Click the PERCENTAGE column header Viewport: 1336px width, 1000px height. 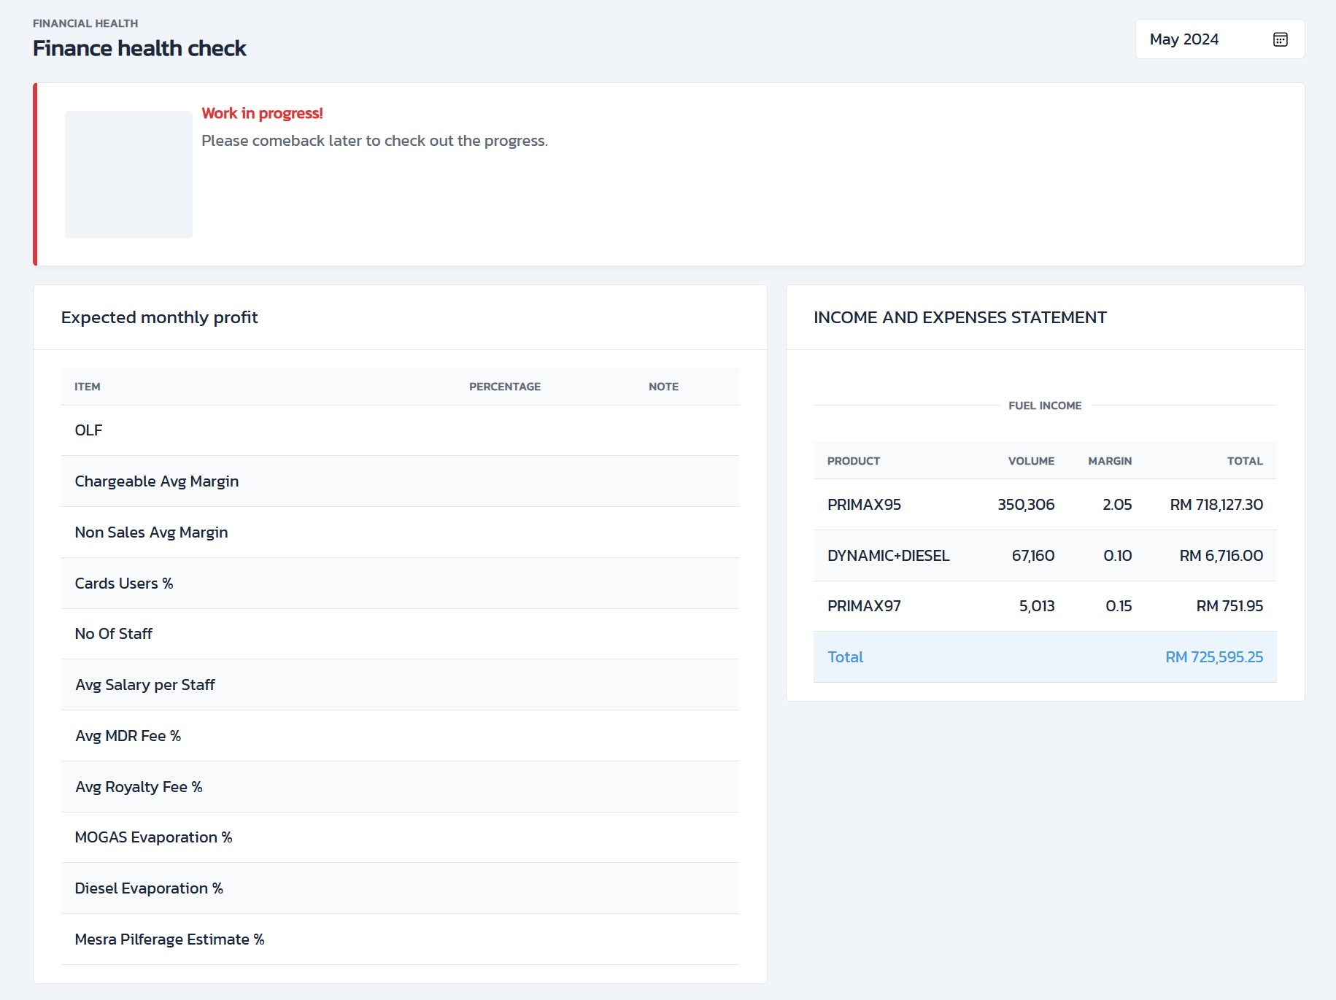pyautogui.click(x=504, y=387)
